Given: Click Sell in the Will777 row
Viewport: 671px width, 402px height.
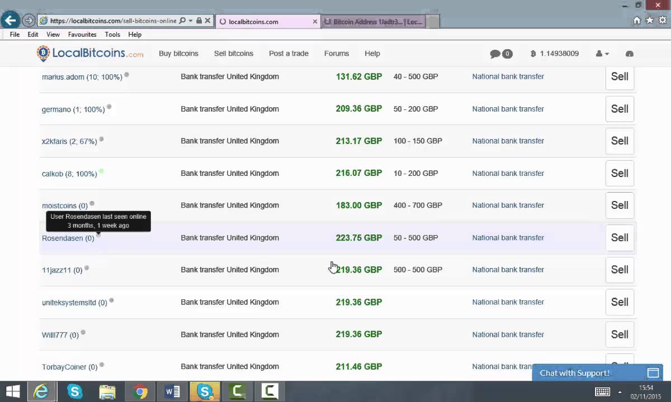Looking at the screenshot, I should click(x=620, y=334).
